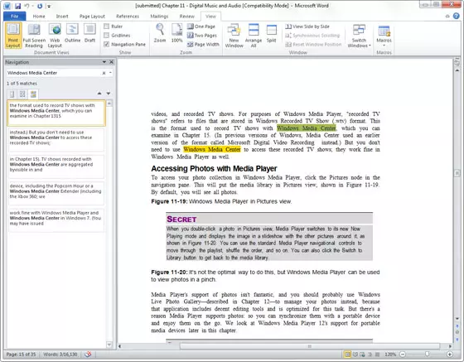The image size is (464, 362).
Task: Select Print Layout in status bar
Action: coord(347,354)
